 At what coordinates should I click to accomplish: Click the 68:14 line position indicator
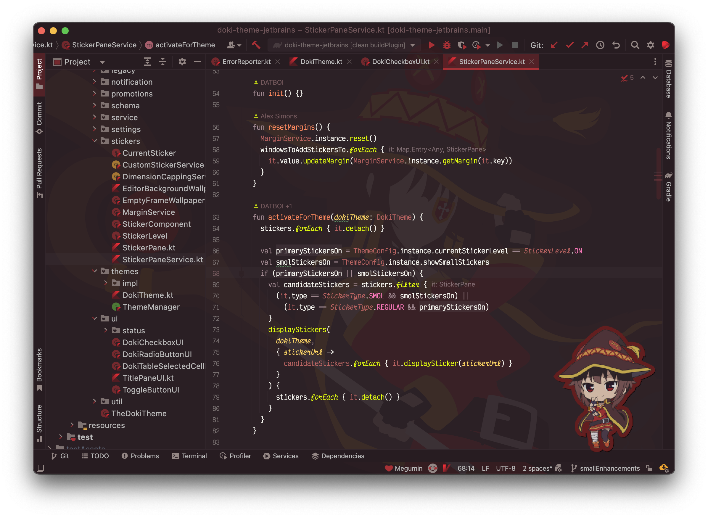pyautogui.click(x=466, y=468)
